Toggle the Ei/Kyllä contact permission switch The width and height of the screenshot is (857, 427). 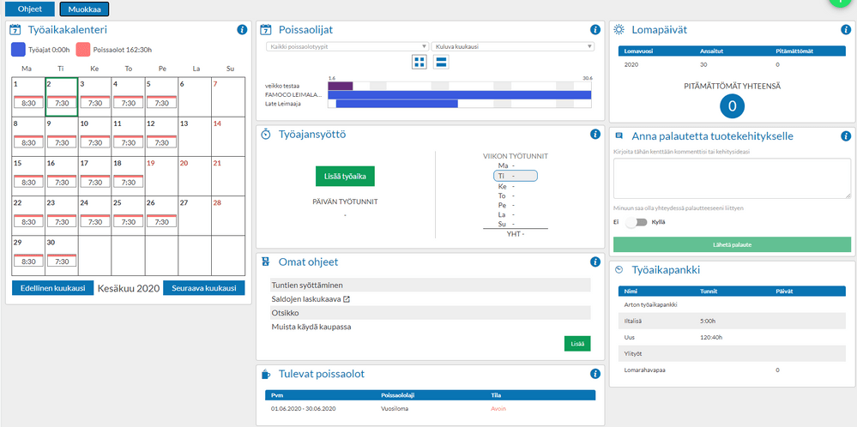click(x=635, y=222)
